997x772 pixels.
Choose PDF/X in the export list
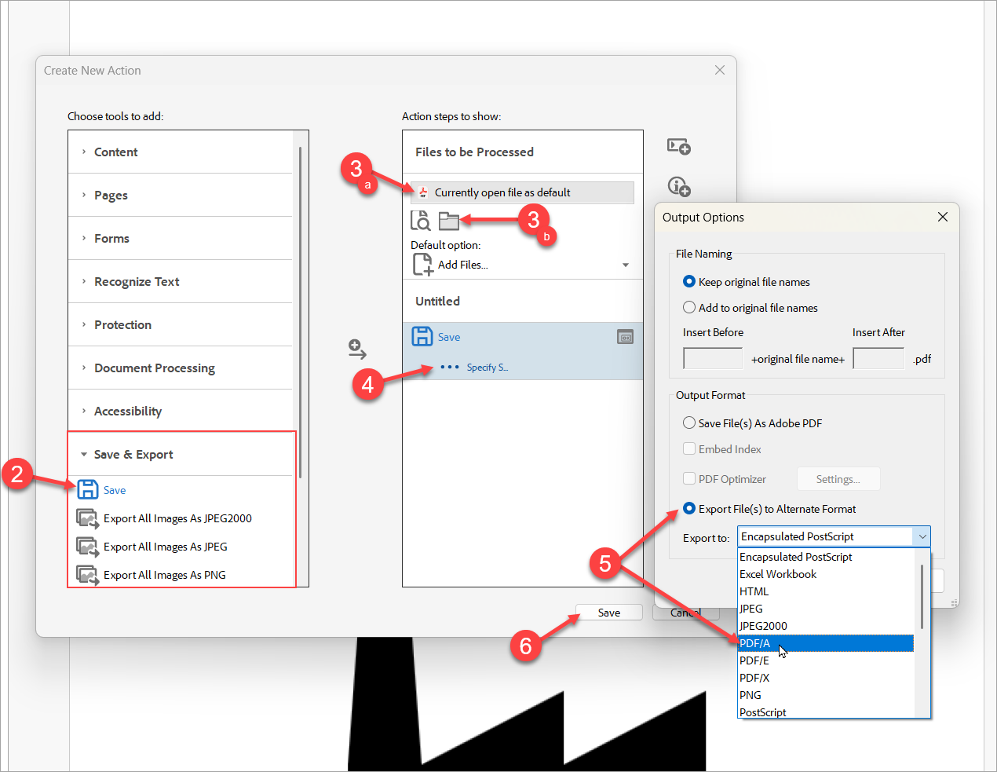pyautogui.click(x=826, y=678)
